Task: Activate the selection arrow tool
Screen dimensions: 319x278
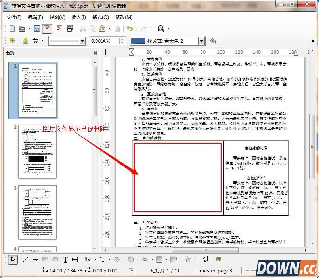Action: tap(13, 259)
